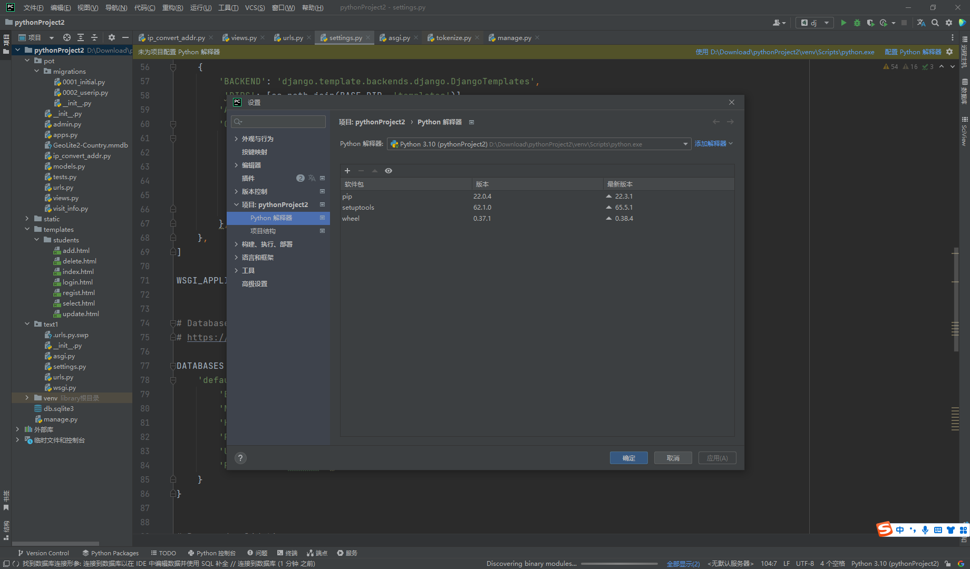The height and width of the screenshot is (569, 970).
Task: Expand 外观与行为 settings section
Action: point(236,139)
